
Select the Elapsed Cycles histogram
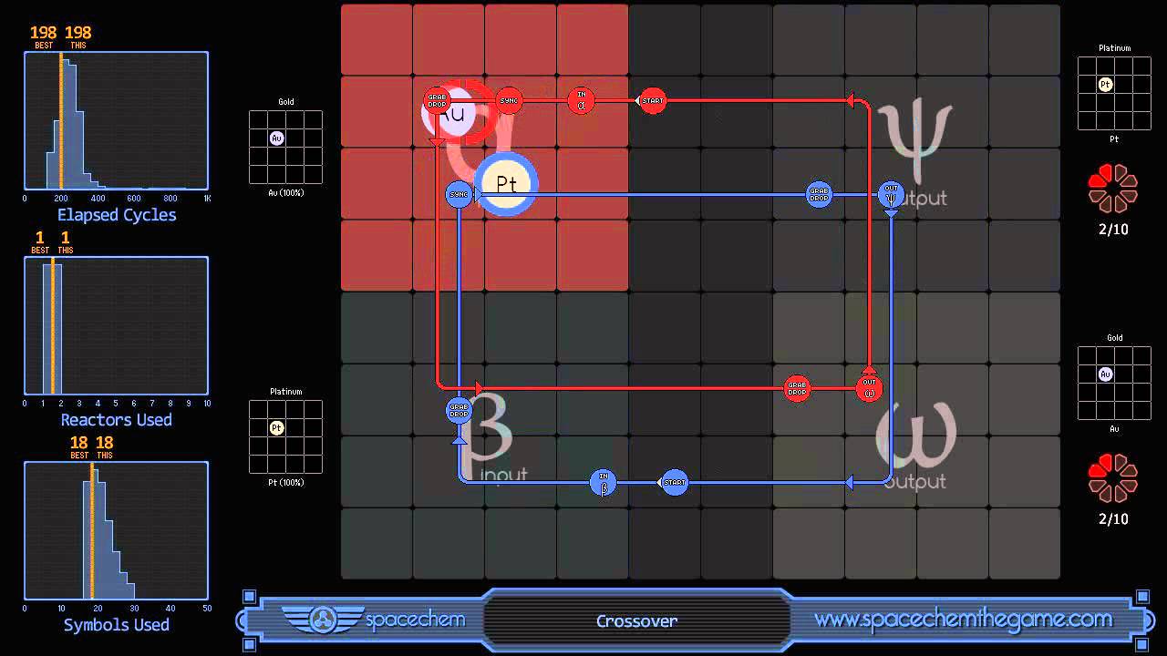coord(117,121)
